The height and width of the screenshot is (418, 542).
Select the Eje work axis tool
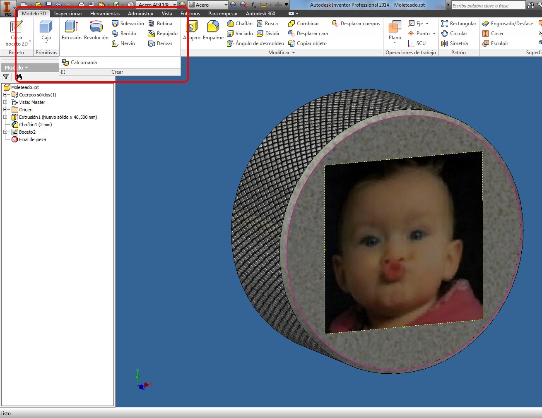pos(415,24)
